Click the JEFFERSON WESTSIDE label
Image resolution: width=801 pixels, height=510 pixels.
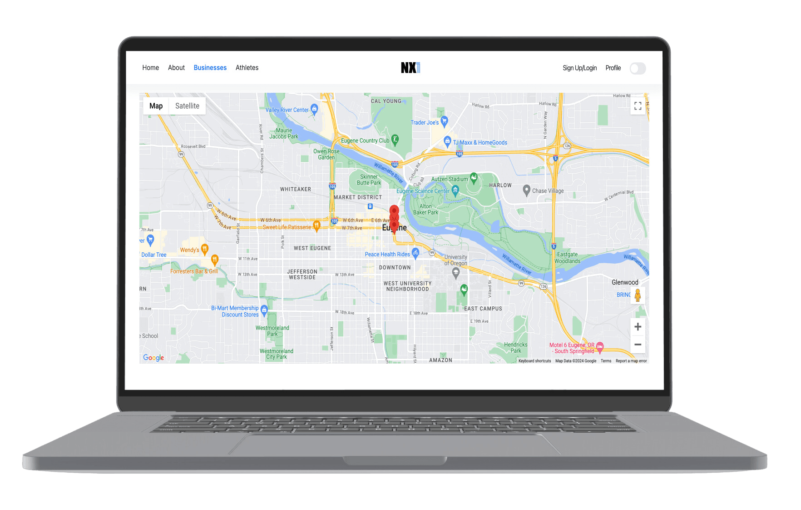(x=302, y=275)
